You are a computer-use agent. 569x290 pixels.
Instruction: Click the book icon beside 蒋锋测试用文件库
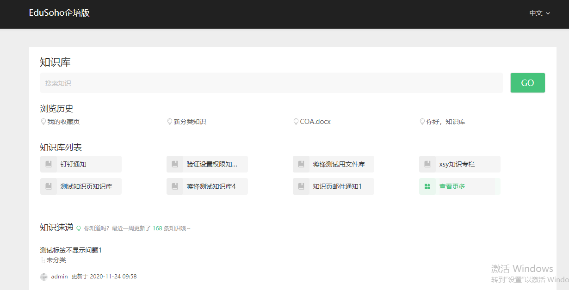[x=301, y=164]
